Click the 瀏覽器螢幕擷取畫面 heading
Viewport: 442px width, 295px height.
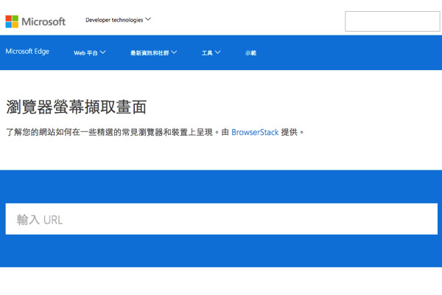coord(77,107)
